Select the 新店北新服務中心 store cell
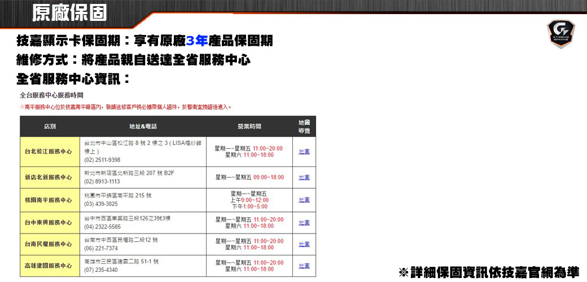587x282 pixels. 50,177
